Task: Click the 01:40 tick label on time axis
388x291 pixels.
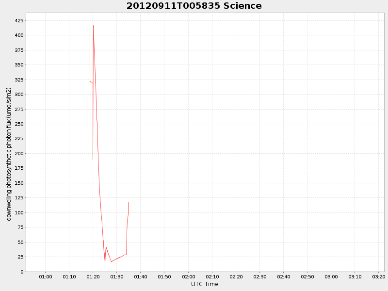Action: coord(141,276)
